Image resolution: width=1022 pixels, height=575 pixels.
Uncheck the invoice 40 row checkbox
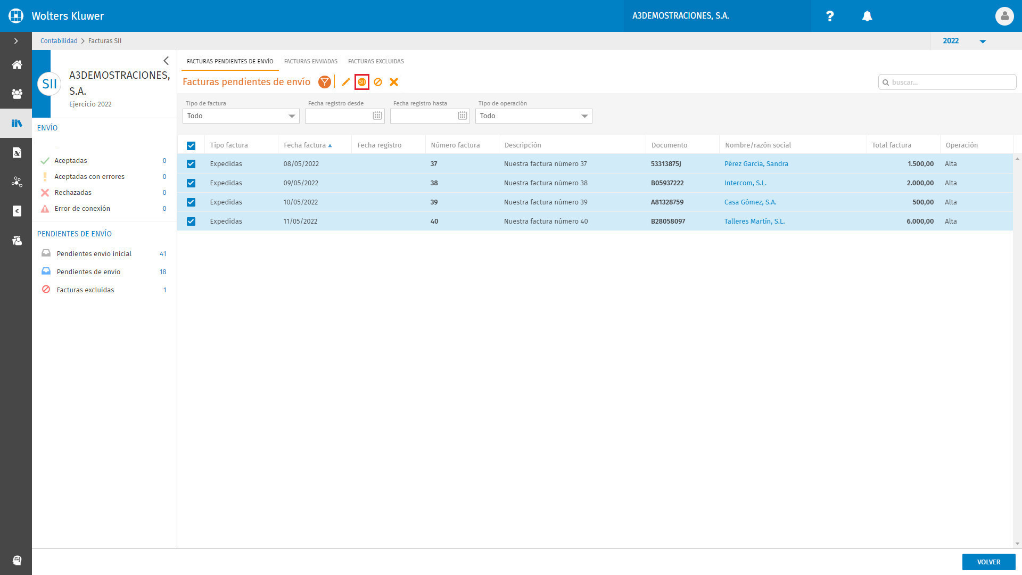tap(191, 221)
